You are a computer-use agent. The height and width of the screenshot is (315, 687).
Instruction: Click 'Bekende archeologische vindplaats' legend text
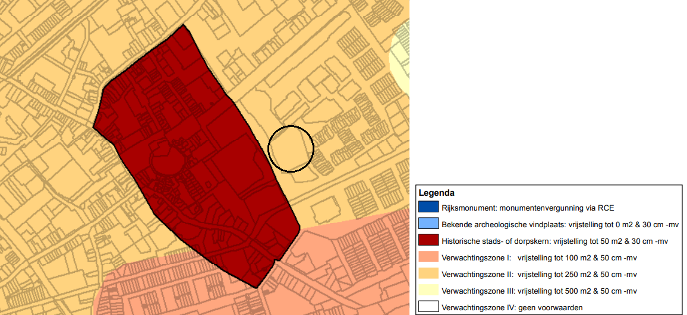(560, 224)
